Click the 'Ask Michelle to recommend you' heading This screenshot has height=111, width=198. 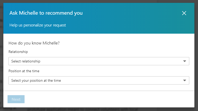click(x=46, y=13)
